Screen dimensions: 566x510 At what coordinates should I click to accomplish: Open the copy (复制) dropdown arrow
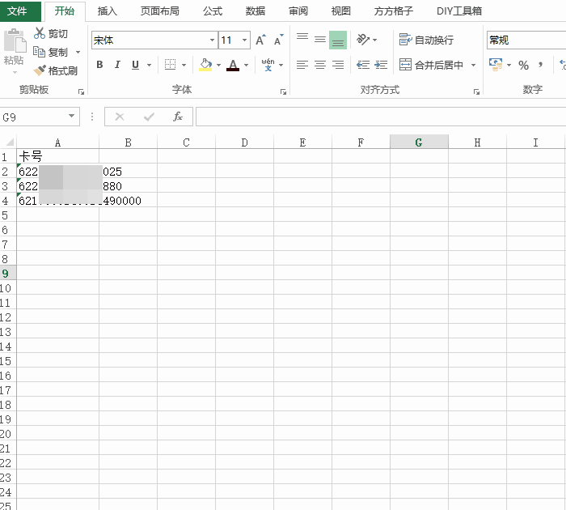point(78,53)
